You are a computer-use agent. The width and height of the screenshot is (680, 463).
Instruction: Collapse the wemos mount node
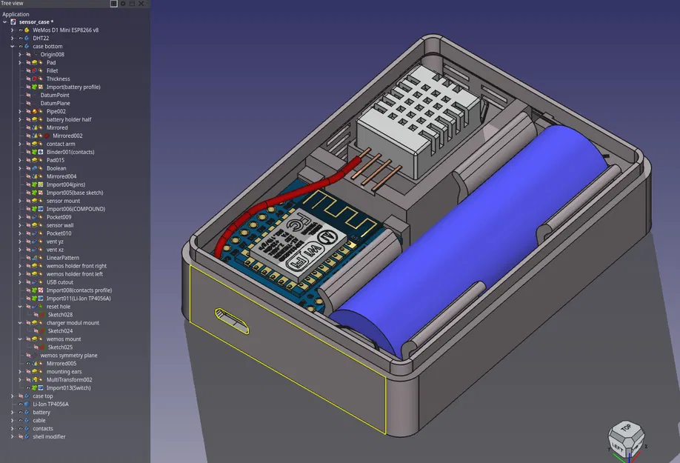(x=20, y=339)
